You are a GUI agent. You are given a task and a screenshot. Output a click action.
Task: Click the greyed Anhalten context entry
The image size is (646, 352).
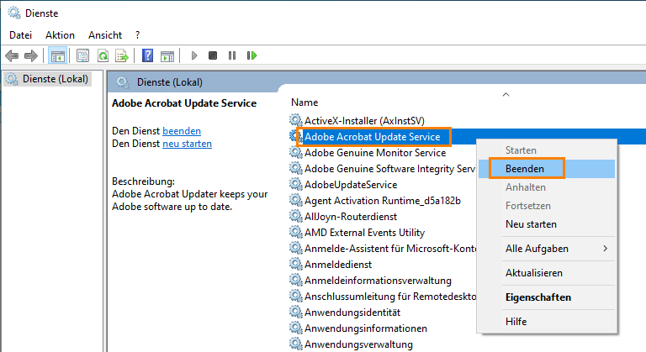(x=547, y=187)
